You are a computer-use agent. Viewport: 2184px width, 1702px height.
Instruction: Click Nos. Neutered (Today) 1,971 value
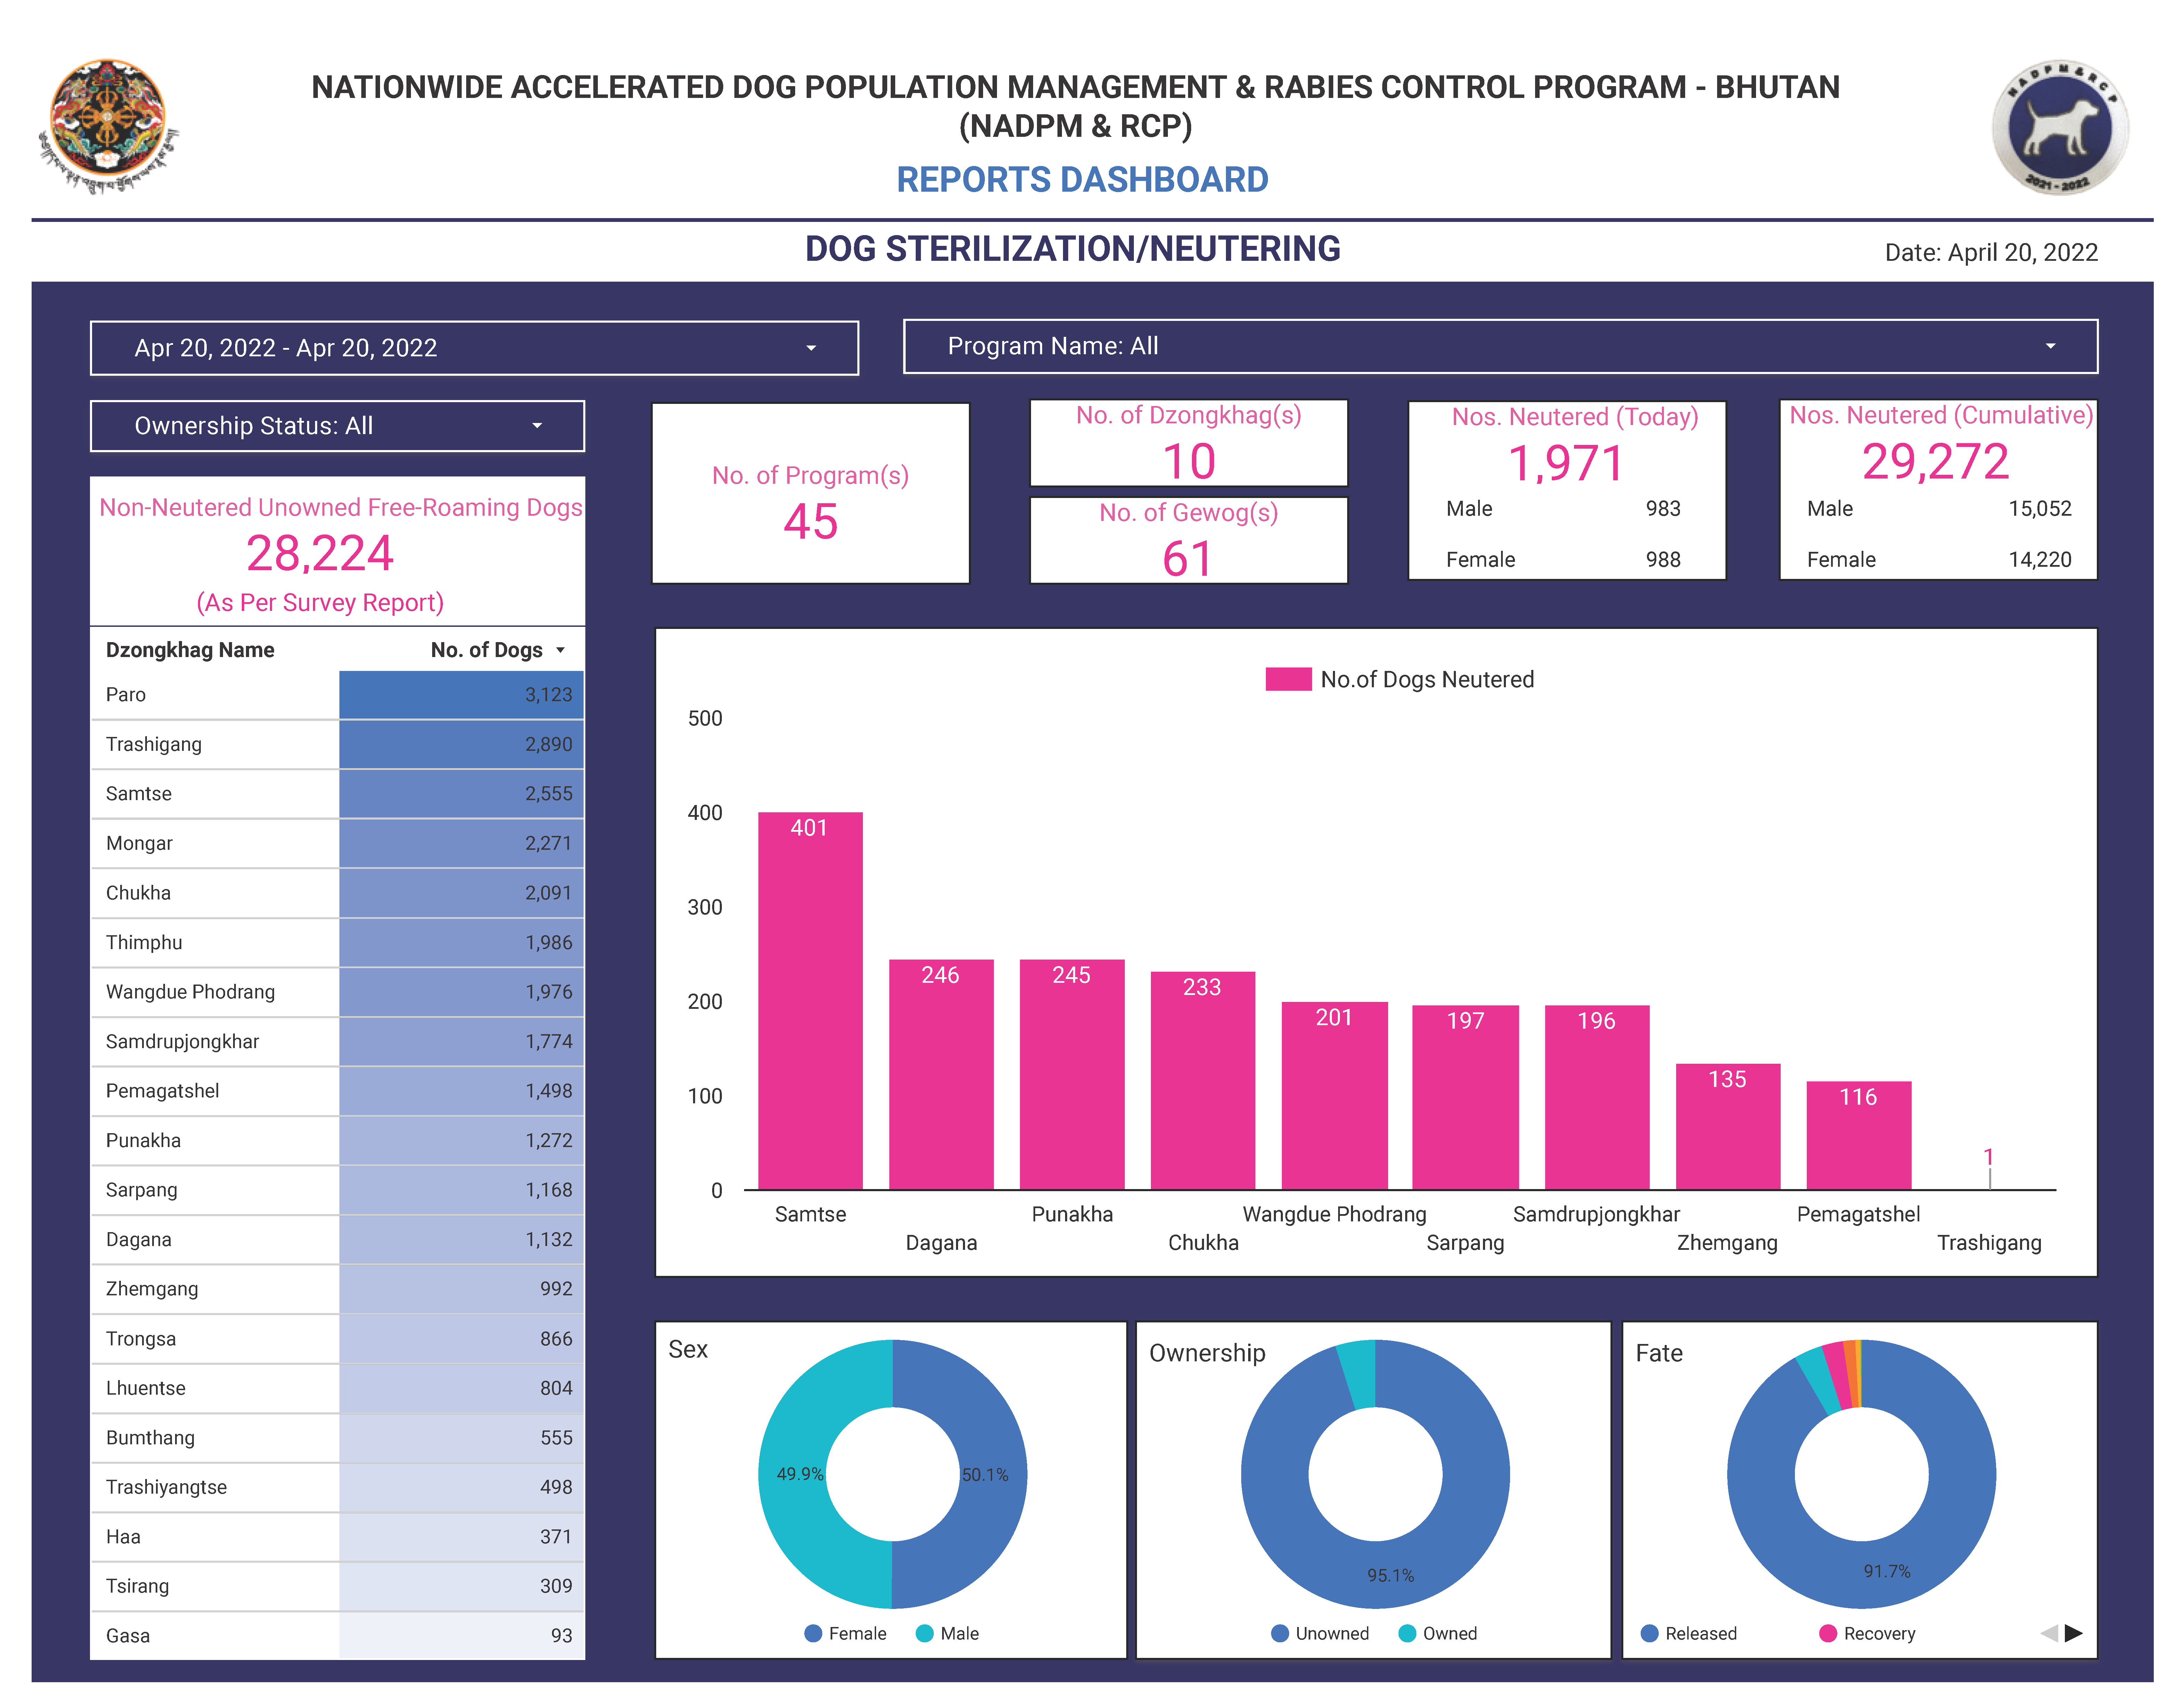pos(1566,463)
